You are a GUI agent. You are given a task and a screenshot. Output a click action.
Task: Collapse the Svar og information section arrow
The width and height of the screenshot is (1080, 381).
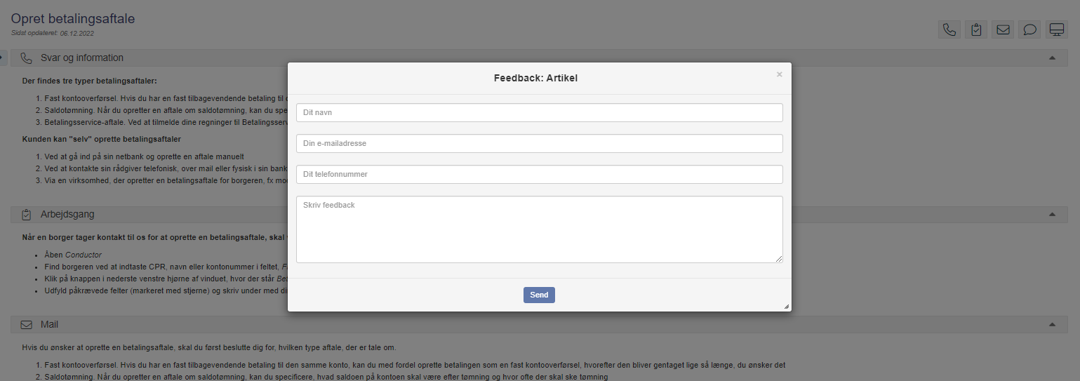point(1052,58)
